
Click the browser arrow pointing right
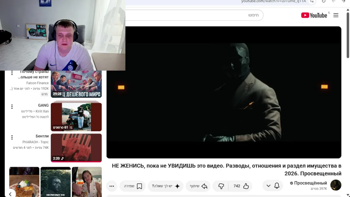(343, 1)
